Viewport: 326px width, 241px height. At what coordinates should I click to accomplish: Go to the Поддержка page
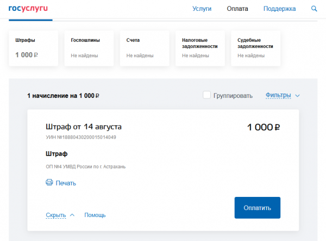[x=279, y=9]
